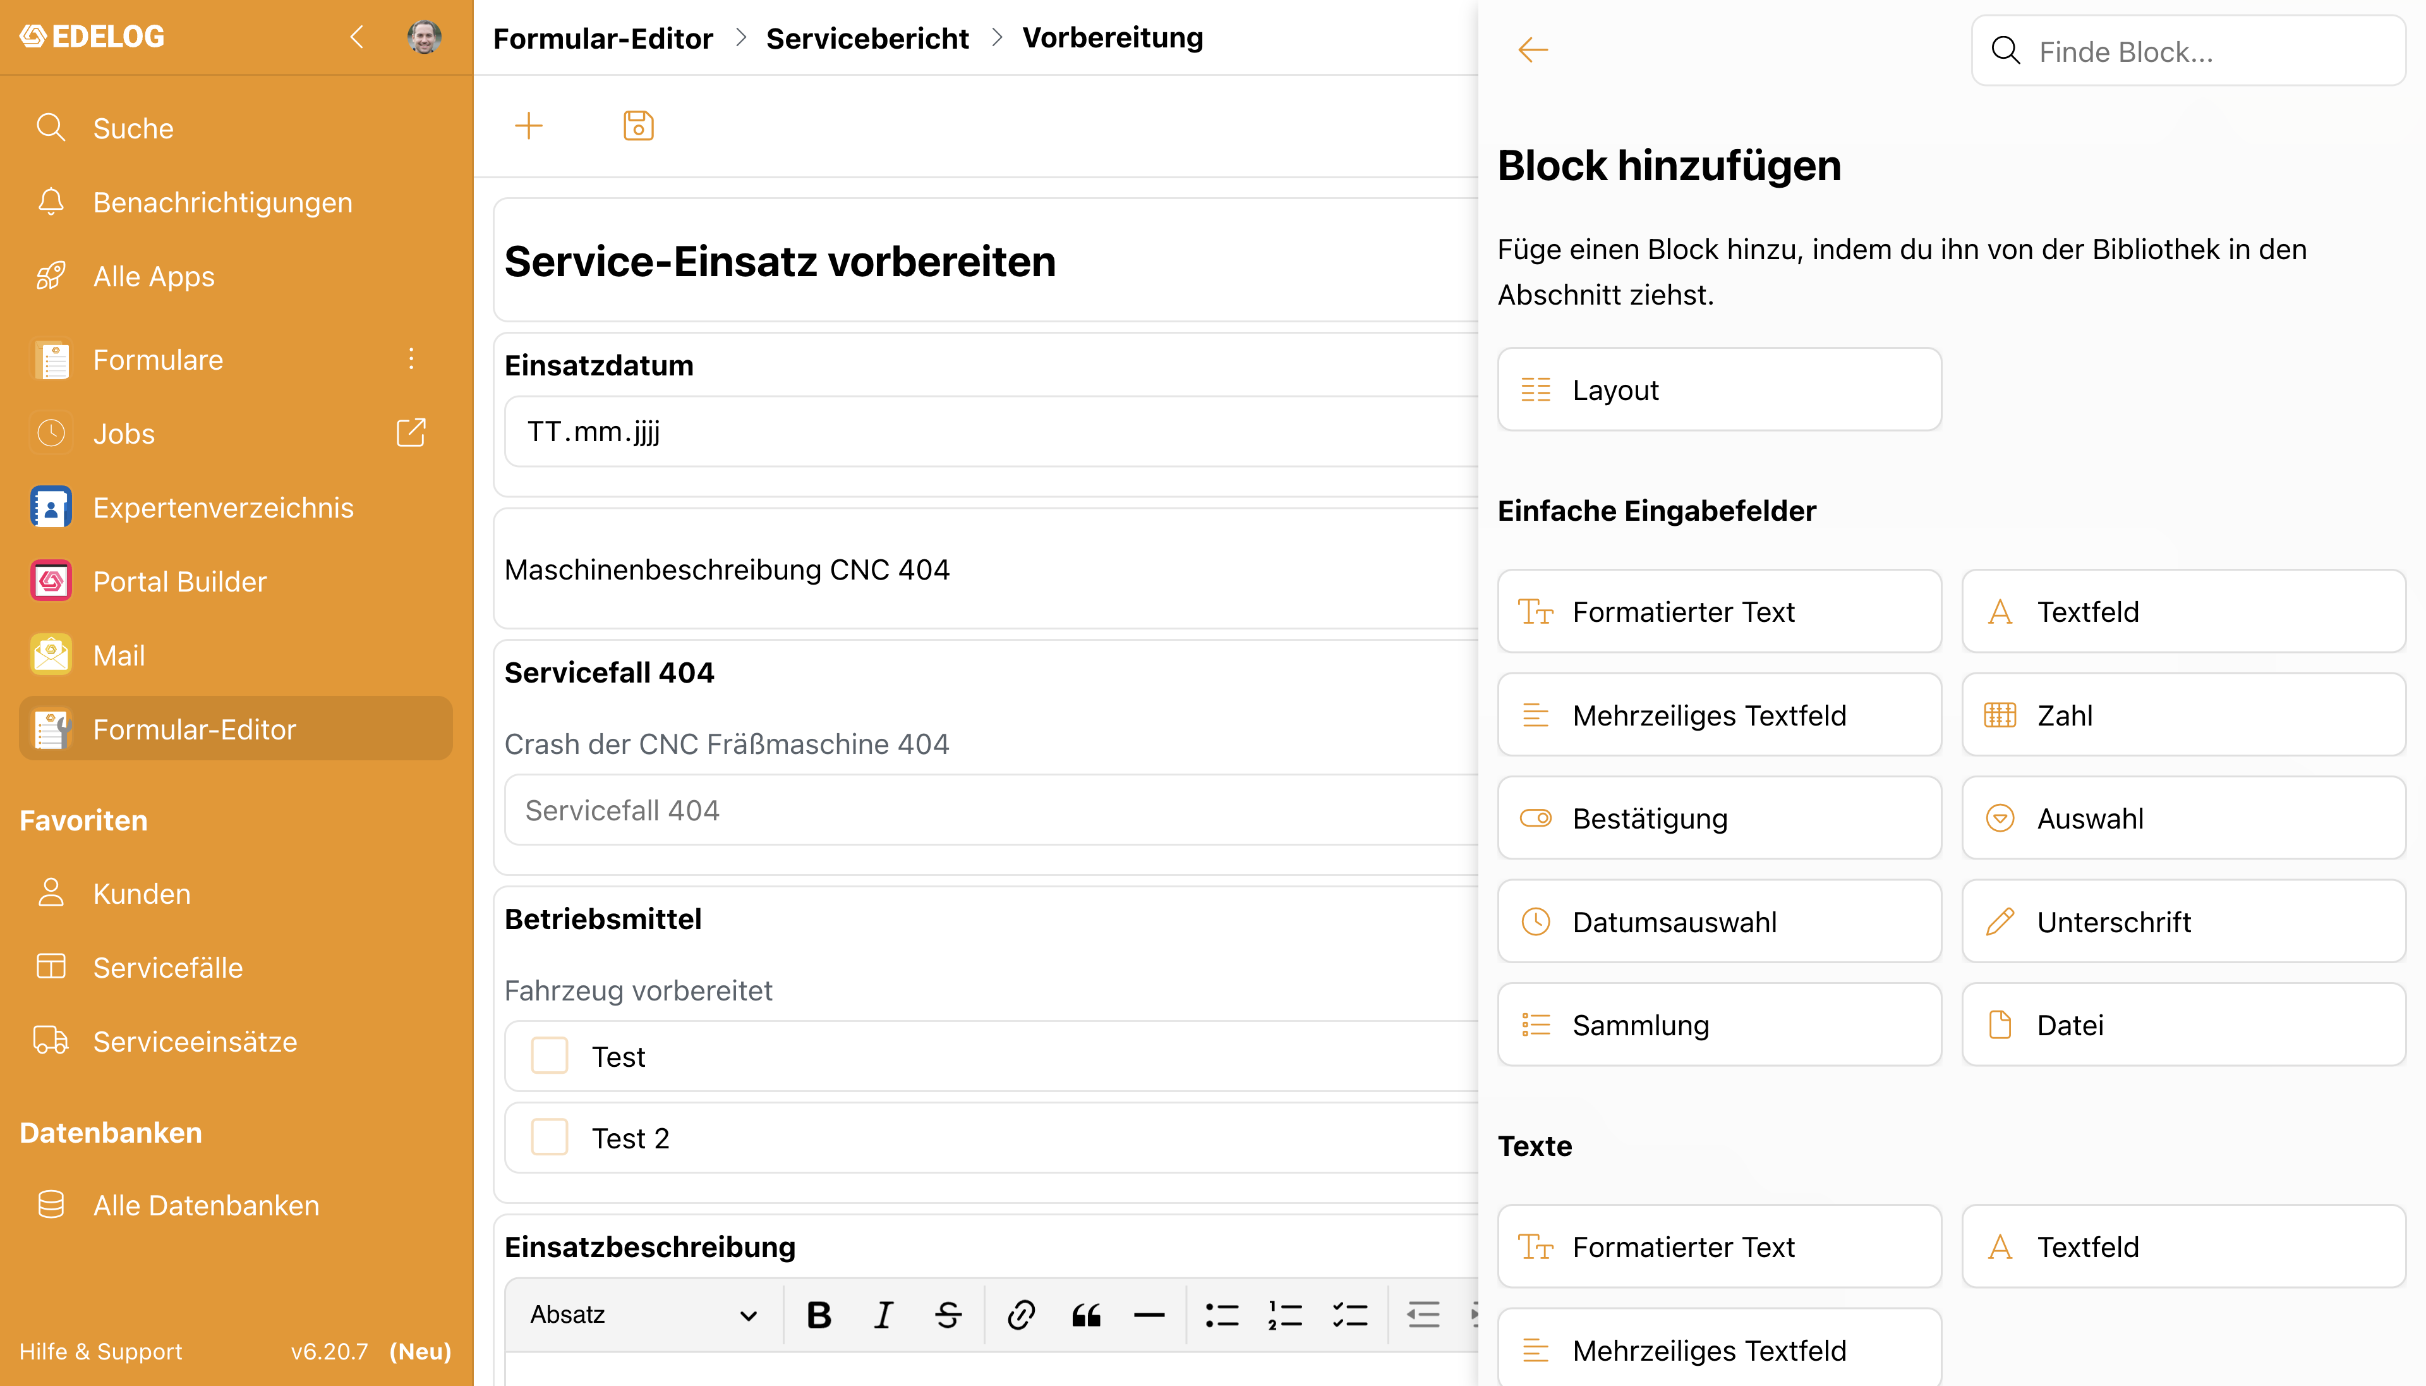
Task: Click the Servicefall 404 input field
Action: tap(991, 810)
